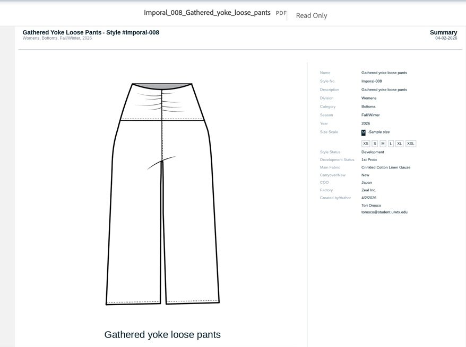Click the subtitle Womens, Bottoms, Fall/Winter, 2026
This screenshot has height=347, width=466.
tap(57, 38)
